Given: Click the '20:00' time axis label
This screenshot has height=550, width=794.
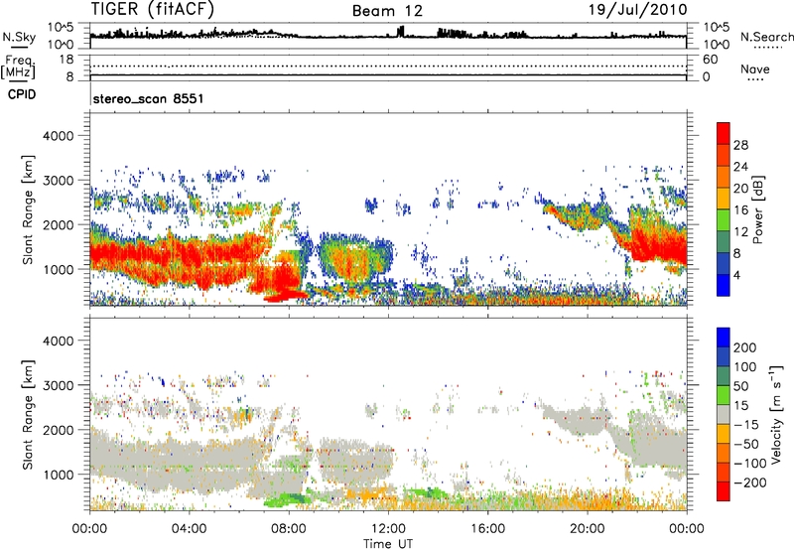Looking at the screenshot, I should coord(587,529).
